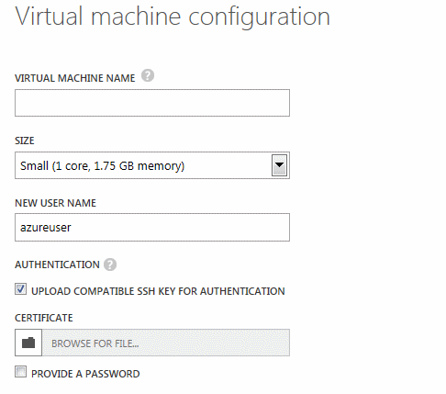Enable the Provide a Password checkbox

[x=20, y=372]
